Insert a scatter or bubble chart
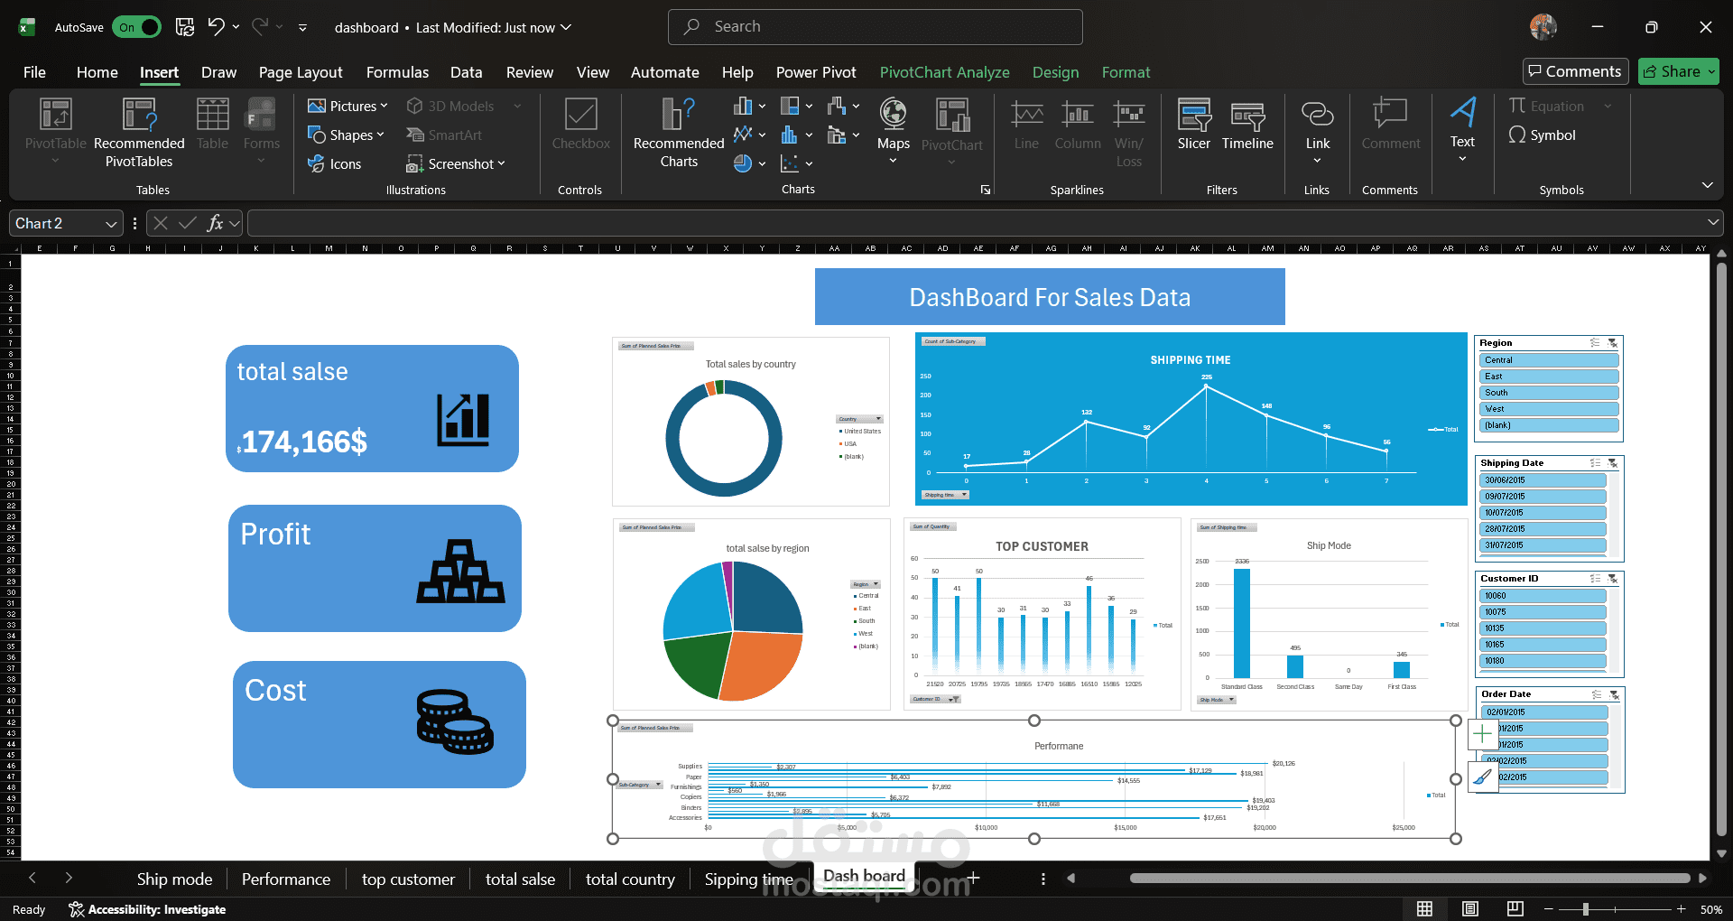The width and height of the screenshot is (1733, 921). (x=796, y=163)
